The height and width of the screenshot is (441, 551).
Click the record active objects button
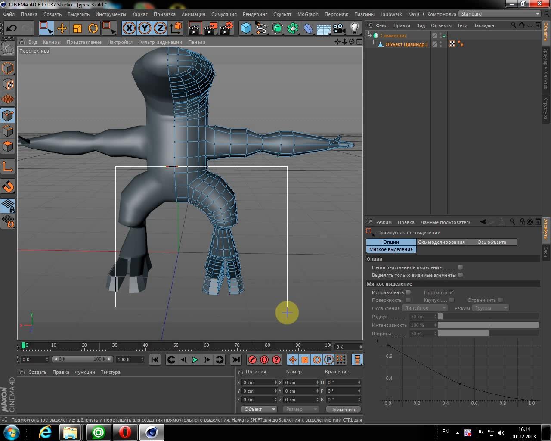point(253,360)
